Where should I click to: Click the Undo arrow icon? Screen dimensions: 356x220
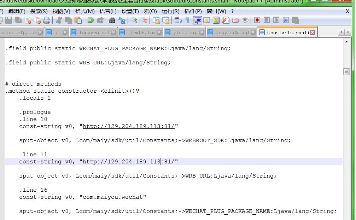[91, 20]
